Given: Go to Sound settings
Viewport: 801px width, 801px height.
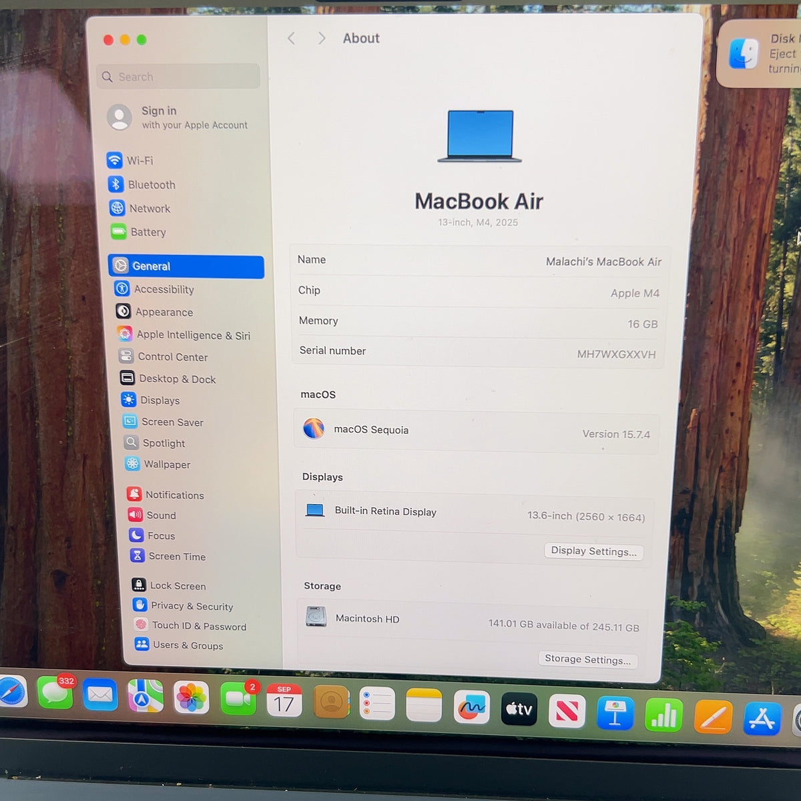Looking at the screenshot, I should (x=152, y=515).
